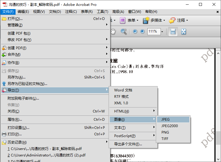The width and height of the screenshot is (221, 162).
Task: Open the 窗口(W) menu
Action: tap(134, 12)
